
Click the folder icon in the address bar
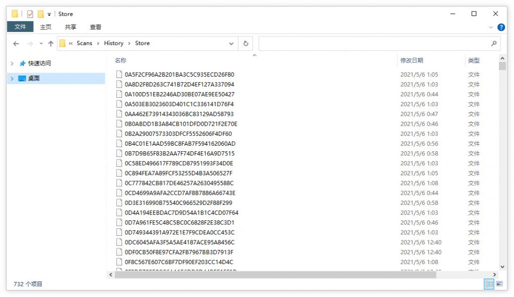63,44
